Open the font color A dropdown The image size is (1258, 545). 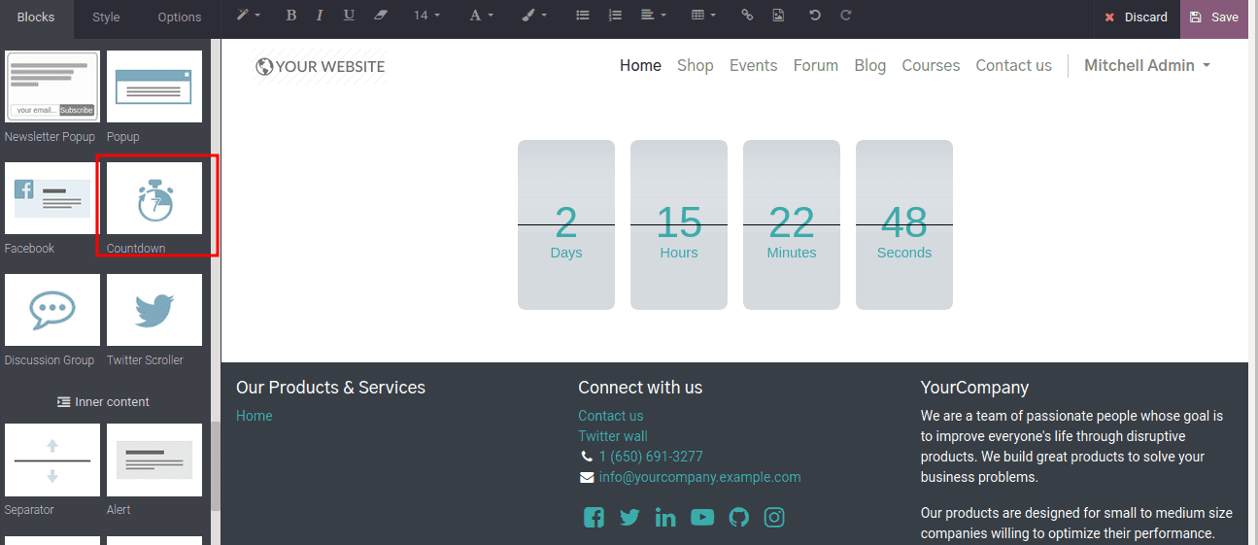coord(481,16)
